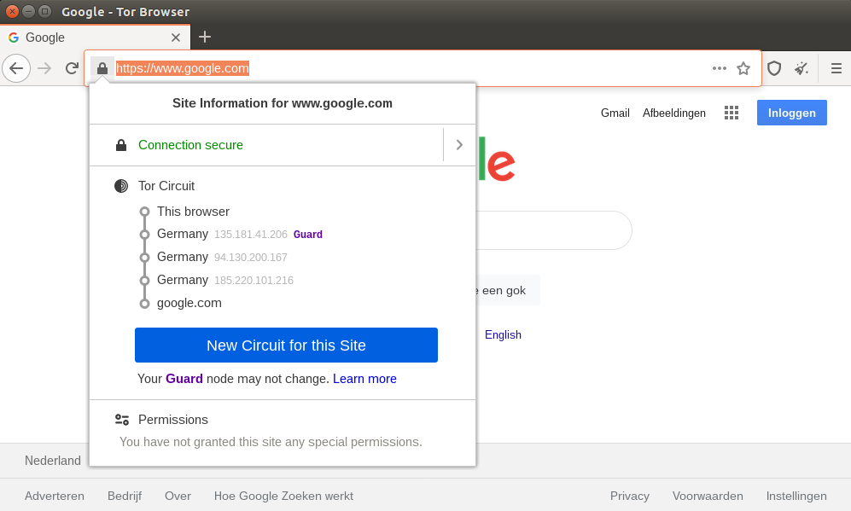The height and width of the screenshot is (511, 851).
Task: Open the Afbeeldingen link
Action: 674,113
